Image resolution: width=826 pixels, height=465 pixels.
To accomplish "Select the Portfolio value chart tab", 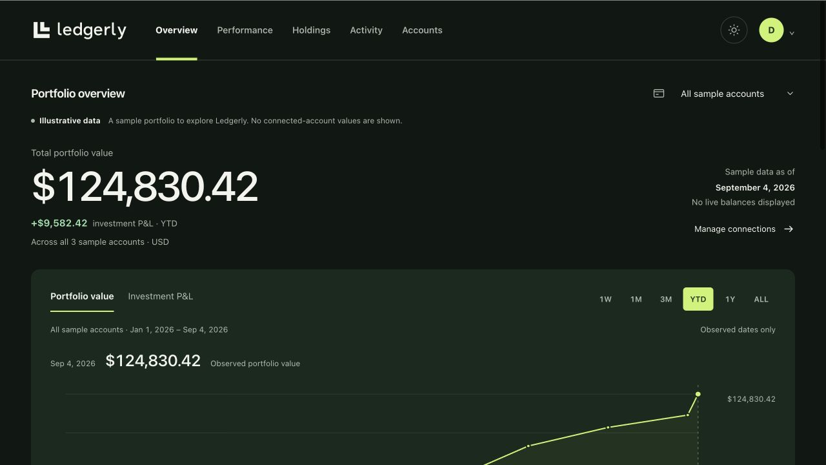I will pos(82,296).
